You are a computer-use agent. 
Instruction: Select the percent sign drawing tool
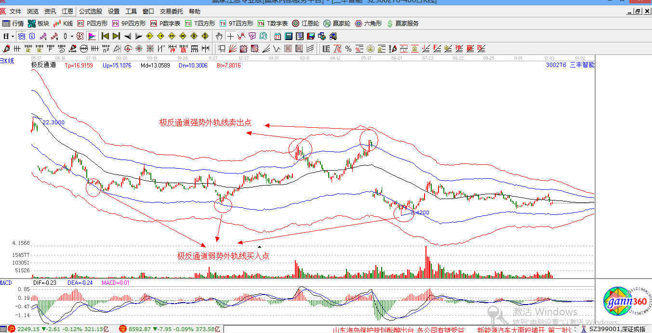click(348, 48)
